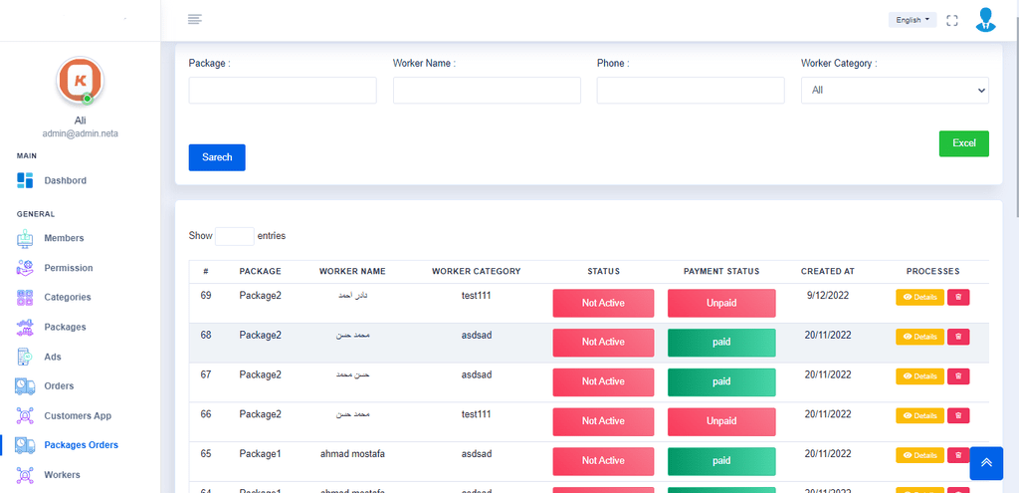The height and width of the screenshot is (493, 1019).
Task: Click the Dashbord sidebar icon
Action: tap(25, 180)
